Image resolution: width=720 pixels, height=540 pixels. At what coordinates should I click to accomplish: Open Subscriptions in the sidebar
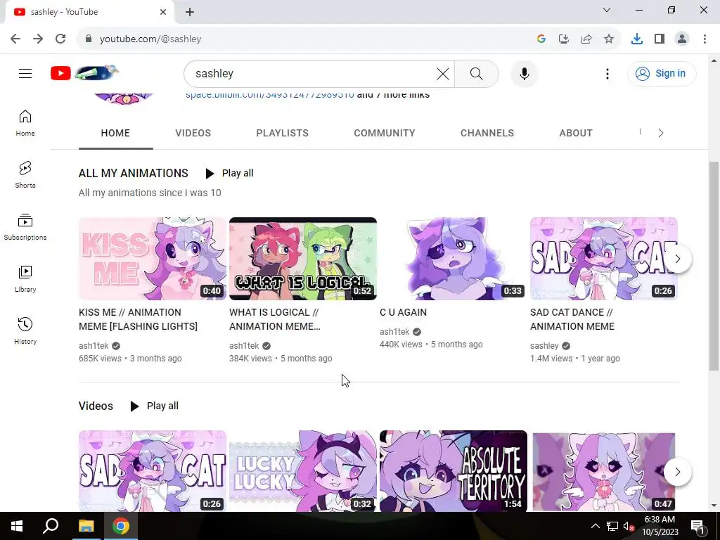[x=25, y=227]
